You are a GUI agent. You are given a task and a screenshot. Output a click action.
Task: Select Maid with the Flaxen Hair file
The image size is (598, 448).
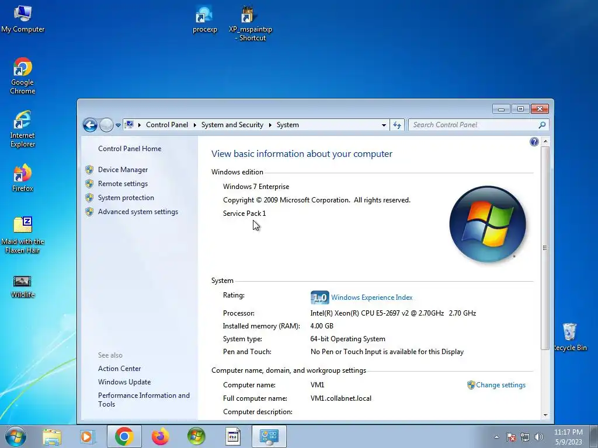click(x=23, y=235)
